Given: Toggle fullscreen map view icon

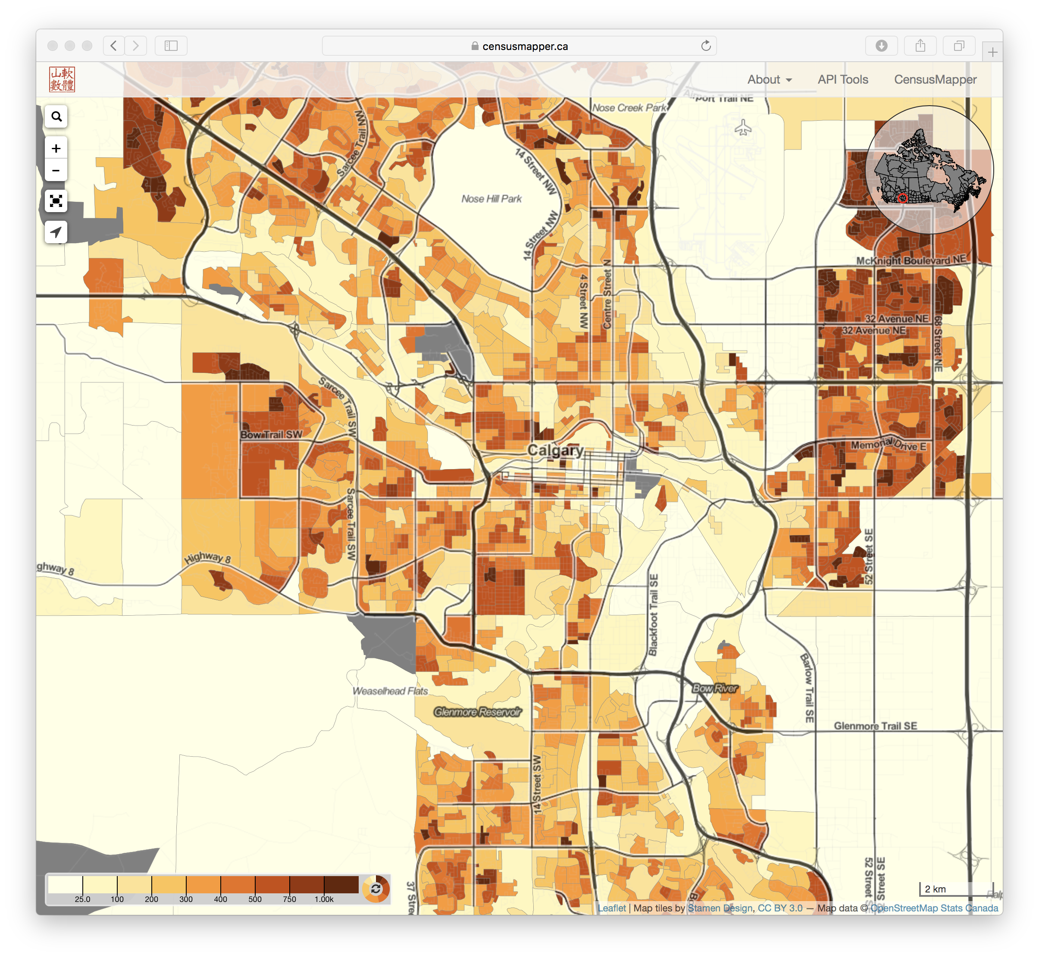Looking at the screenshot, I should [x=56, y=201].
